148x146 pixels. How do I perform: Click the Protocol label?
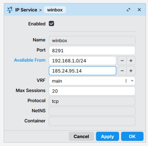tap(36, 101)
